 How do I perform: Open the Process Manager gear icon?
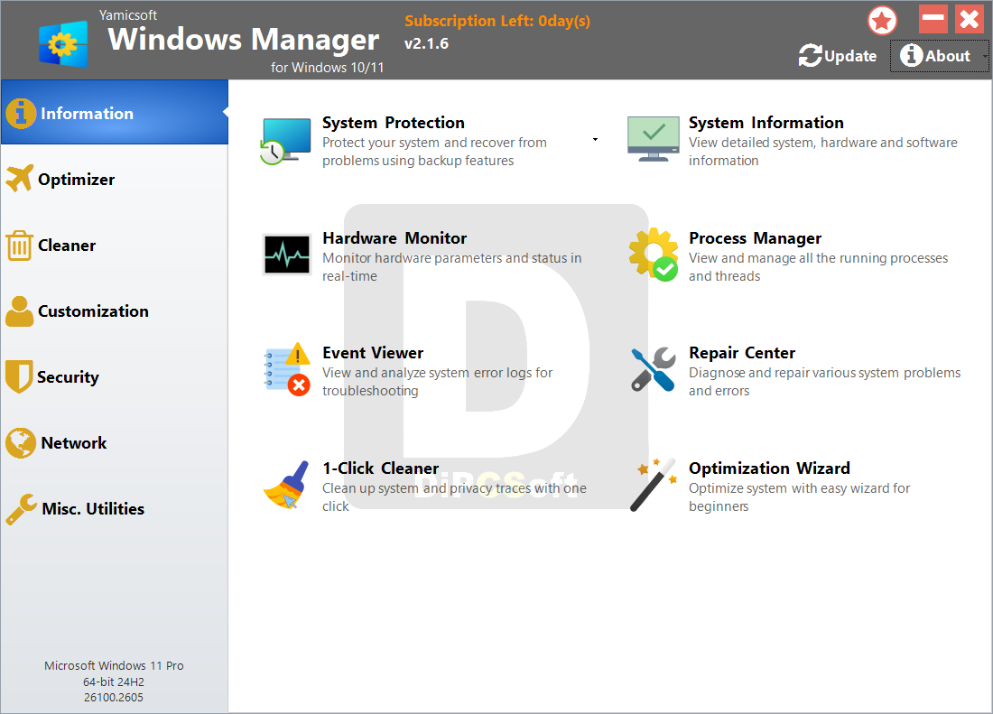click(654, 255)
